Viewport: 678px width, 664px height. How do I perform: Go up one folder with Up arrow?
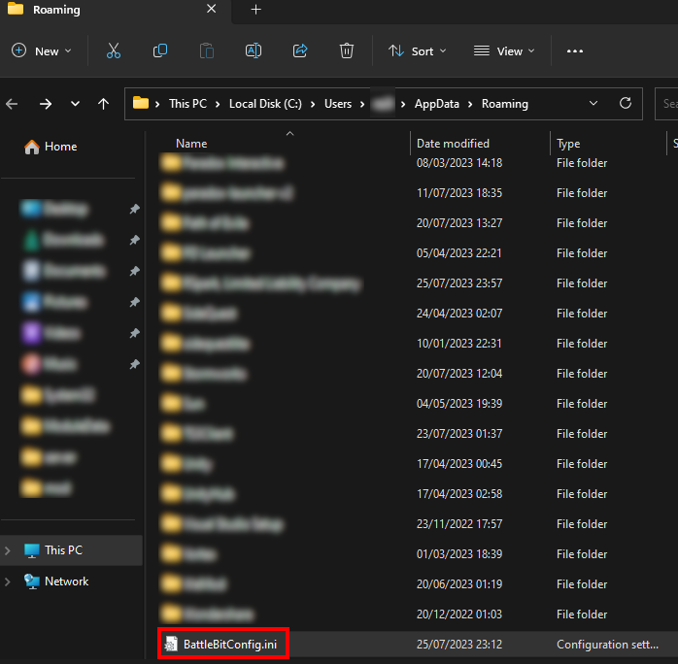[104, 104]
